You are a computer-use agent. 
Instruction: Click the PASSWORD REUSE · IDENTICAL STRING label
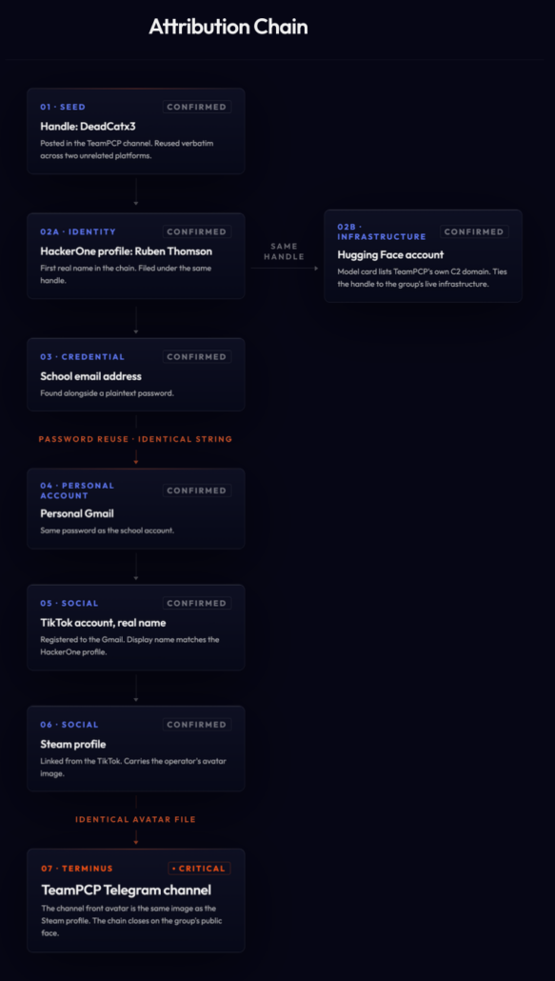[x=135, y=439]
